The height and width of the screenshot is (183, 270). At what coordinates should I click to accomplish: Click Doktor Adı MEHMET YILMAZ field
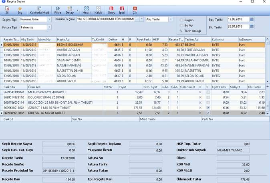[233, 150]
